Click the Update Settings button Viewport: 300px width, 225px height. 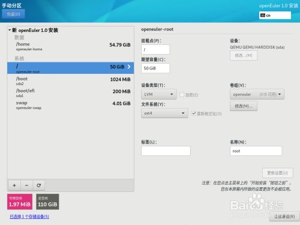[x=278, y=173]
